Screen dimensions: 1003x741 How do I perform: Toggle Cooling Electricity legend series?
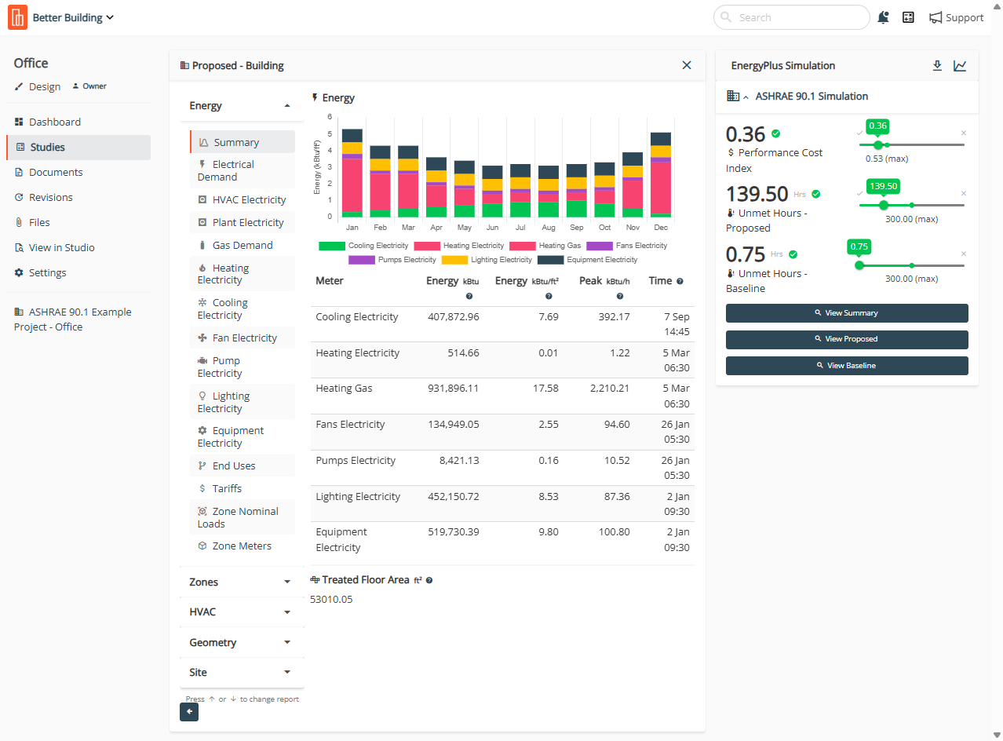(359, 246)
